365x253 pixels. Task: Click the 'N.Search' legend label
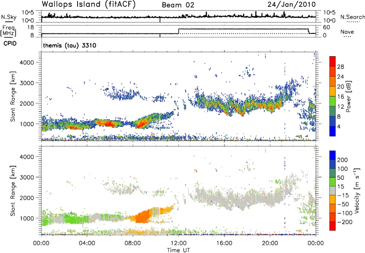(352, 17)
